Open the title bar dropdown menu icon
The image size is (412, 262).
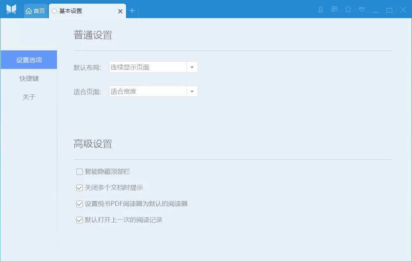click(362, 10)
